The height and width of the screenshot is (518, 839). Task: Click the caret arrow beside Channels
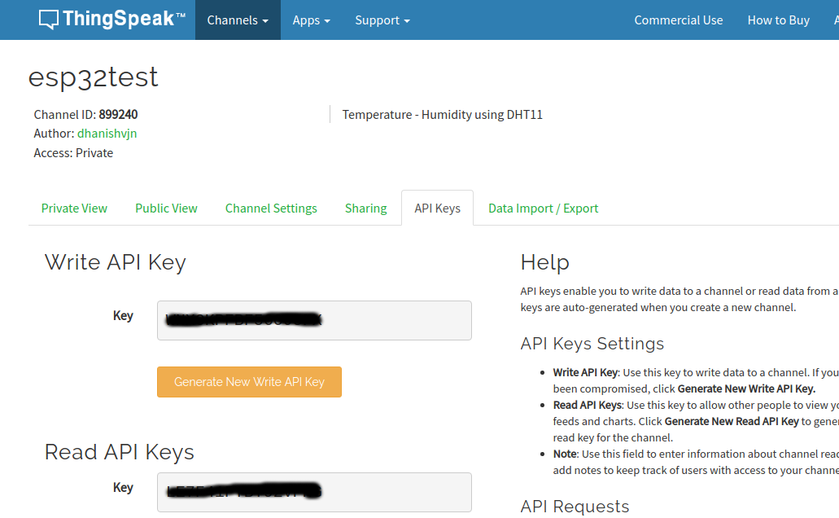tap(267, 20)
